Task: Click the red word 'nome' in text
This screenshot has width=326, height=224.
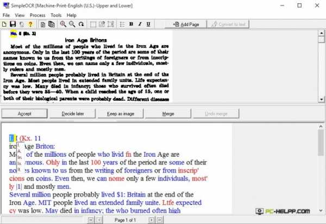Action: pyautogui.click(x=116, y=178)
